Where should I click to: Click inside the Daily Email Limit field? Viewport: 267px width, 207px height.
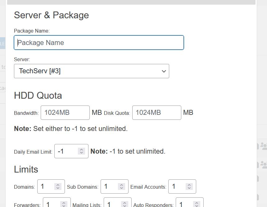[66, 151]
